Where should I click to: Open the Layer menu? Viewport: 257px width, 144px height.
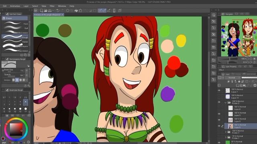(x=26, y=6)
